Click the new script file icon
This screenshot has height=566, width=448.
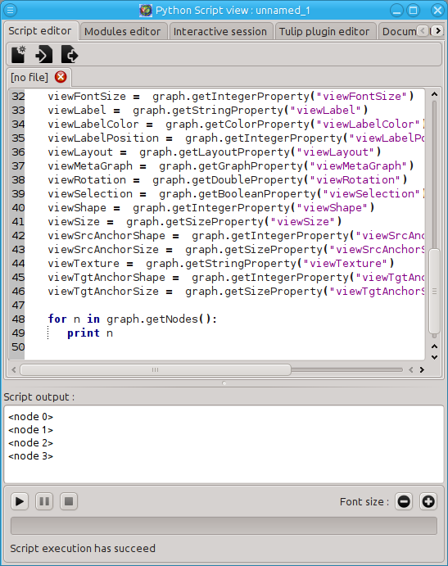[18, 55]
